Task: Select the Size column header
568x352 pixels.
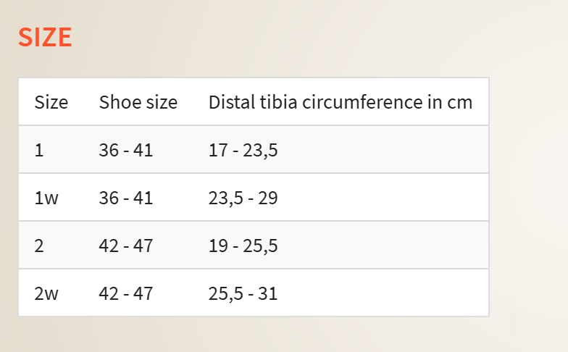Action: pos(51,102)
